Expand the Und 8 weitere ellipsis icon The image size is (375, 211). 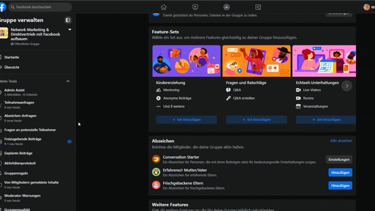point(158,106)
